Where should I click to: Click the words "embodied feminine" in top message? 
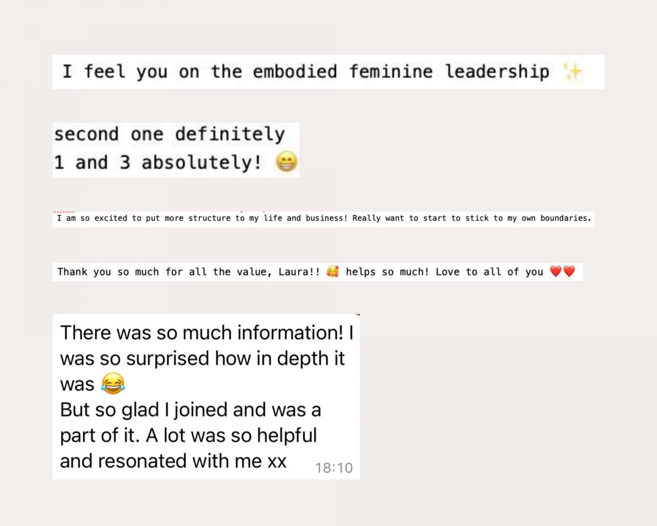[343, 72]
